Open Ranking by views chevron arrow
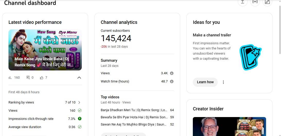Viewport: 281px width, 136px height. (x=79, y=102)
